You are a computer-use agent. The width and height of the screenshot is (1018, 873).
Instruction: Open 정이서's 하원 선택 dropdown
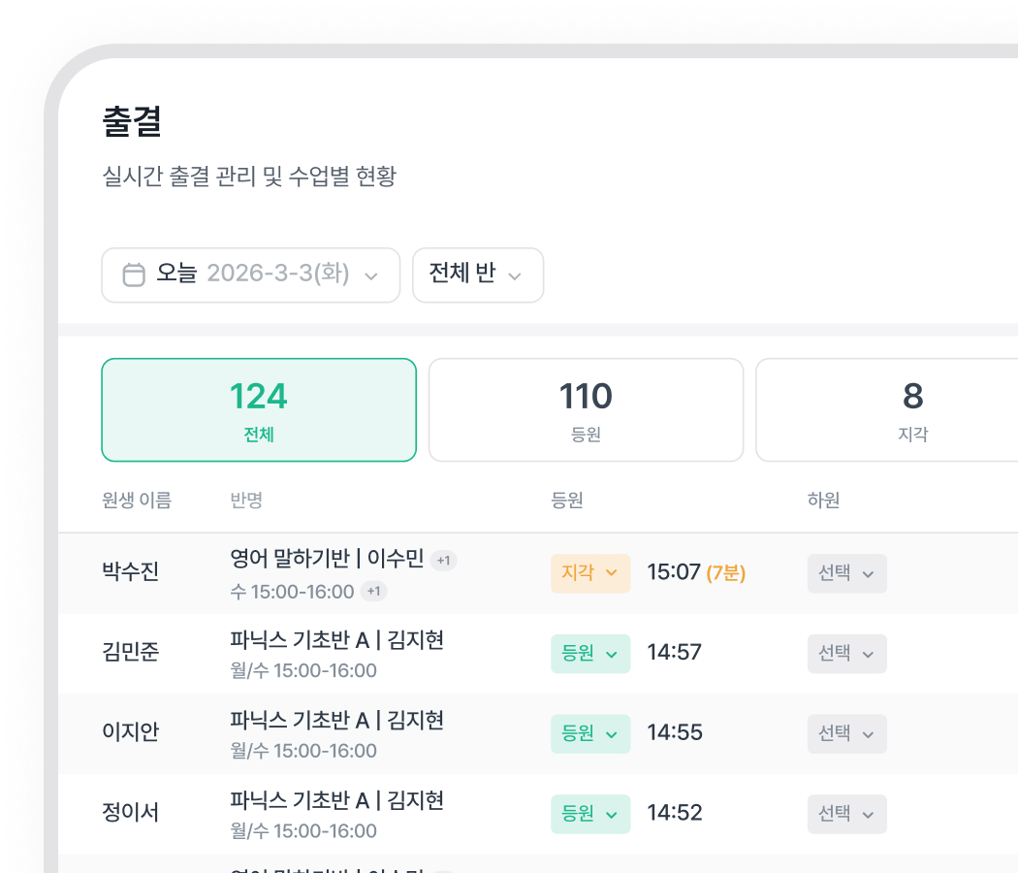click(x=846, y=815)
